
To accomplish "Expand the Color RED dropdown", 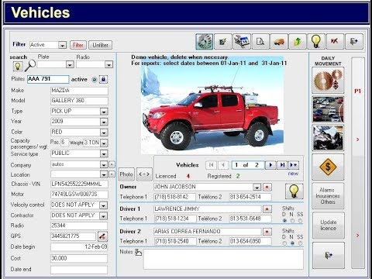I will 104,133.
